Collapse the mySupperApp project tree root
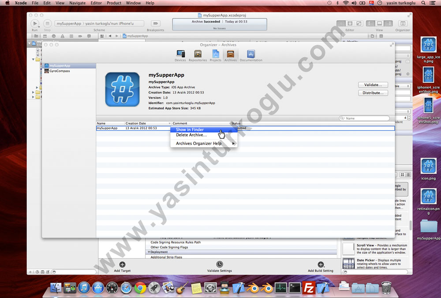The height and width of the screenshot is (298, 441). pos(29,44)
